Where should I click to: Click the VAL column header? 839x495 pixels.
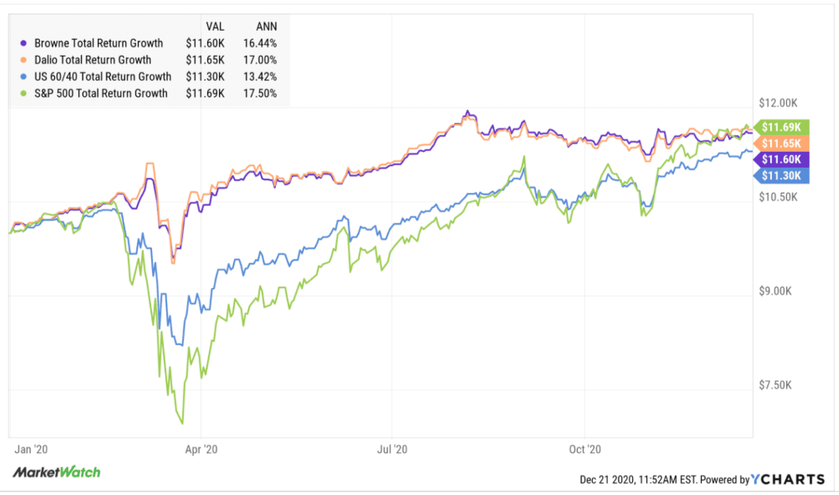[215, 26]
